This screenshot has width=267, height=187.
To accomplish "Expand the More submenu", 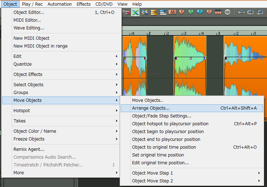I will 61,172.
